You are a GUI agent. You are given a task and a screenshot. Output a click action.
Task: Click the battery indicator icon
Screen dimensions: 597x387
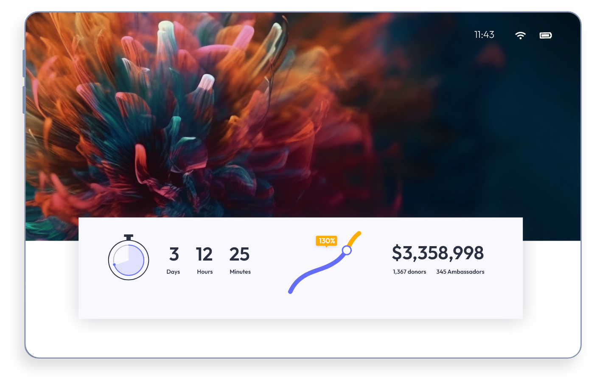pos(546,35)
